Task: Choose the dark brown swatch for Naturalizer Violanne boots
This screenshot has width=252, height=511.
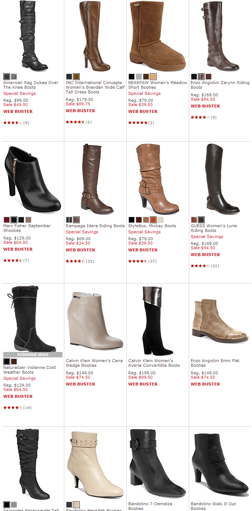Action: pyautogui.click(x=14, y=361)
